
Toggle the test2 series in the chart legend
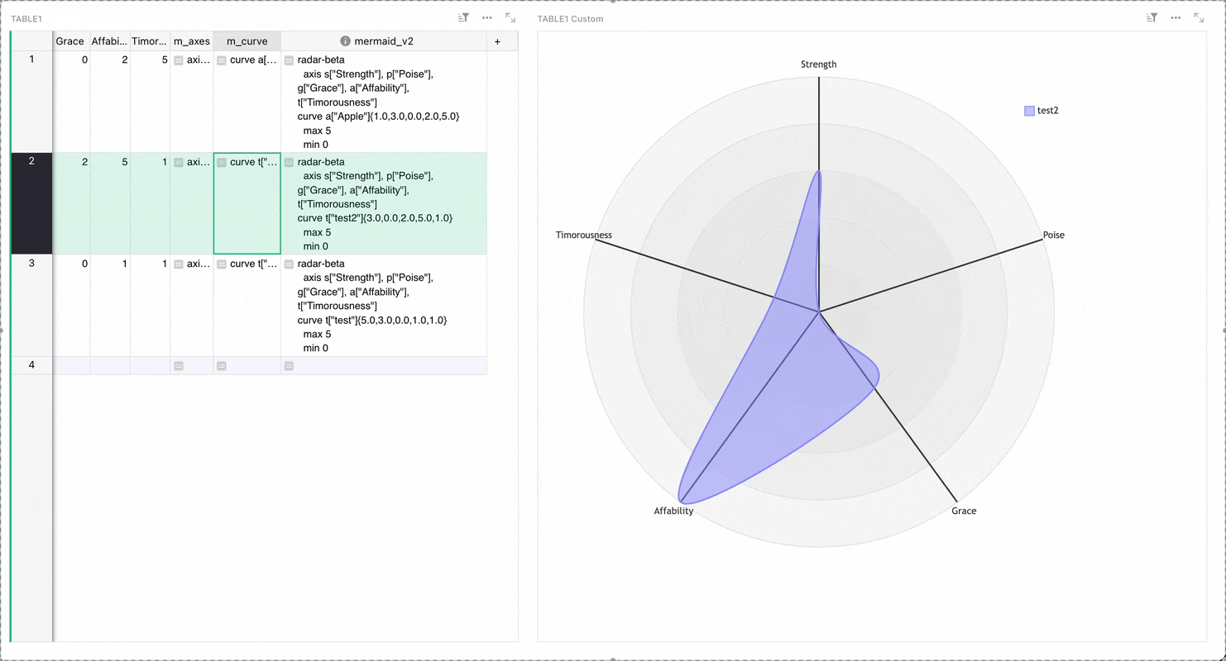pos(1042,110)
